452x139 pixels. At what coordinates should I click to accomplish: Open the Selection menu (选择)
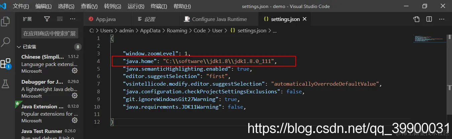66,6
